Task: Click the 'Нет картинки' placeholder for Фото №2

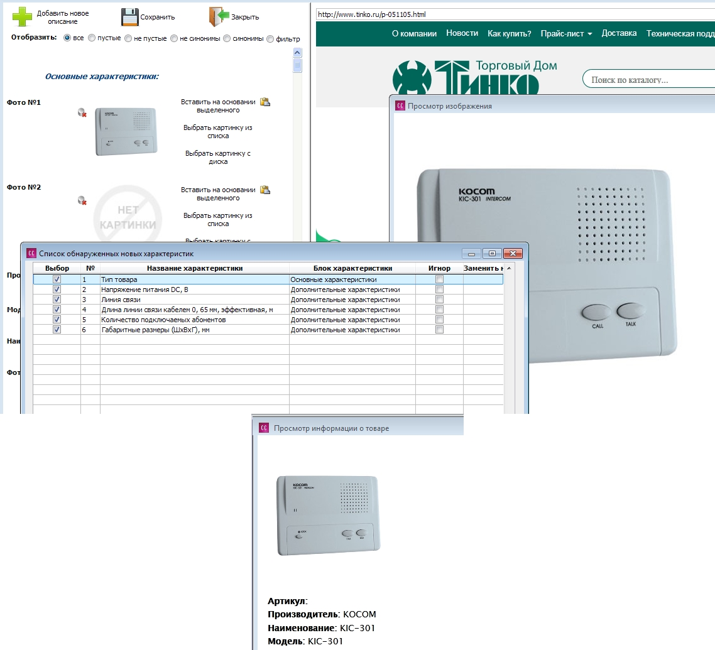Action: (x=128, y=214)
